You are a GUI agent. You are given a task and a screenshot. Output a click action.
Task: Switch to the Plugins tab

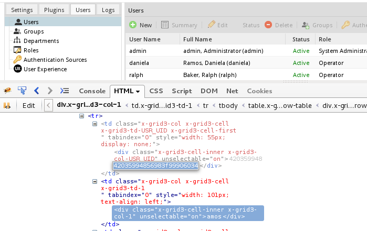pyautogui.click(x=54, y=10)
